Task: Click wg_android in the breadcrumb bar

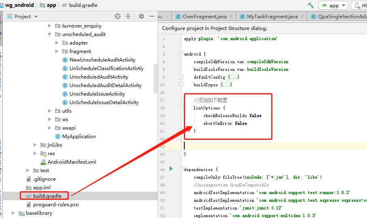Action: click(x=19, y=5)
